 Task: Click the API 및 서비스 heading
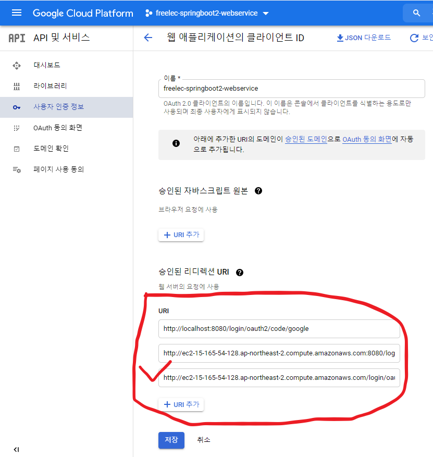[x=61, y=38]
